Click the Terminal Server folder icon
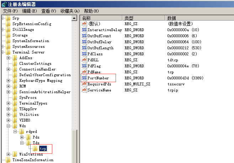 8,52
